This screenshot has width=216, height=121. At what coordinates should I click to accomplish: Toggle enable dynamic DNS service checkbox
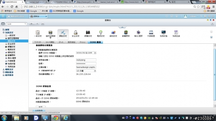coord(36,50)
